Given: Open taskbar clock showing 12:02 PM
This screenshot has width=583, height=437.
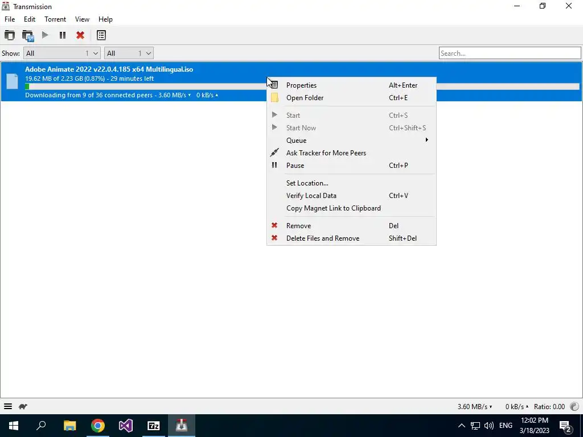Looking at the screenshot, I should pos(534,426).
